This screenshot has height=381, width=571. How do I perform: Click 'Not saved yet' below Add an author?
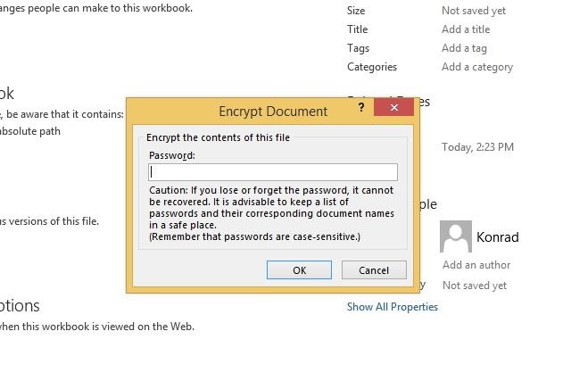(x=475, y=286)
